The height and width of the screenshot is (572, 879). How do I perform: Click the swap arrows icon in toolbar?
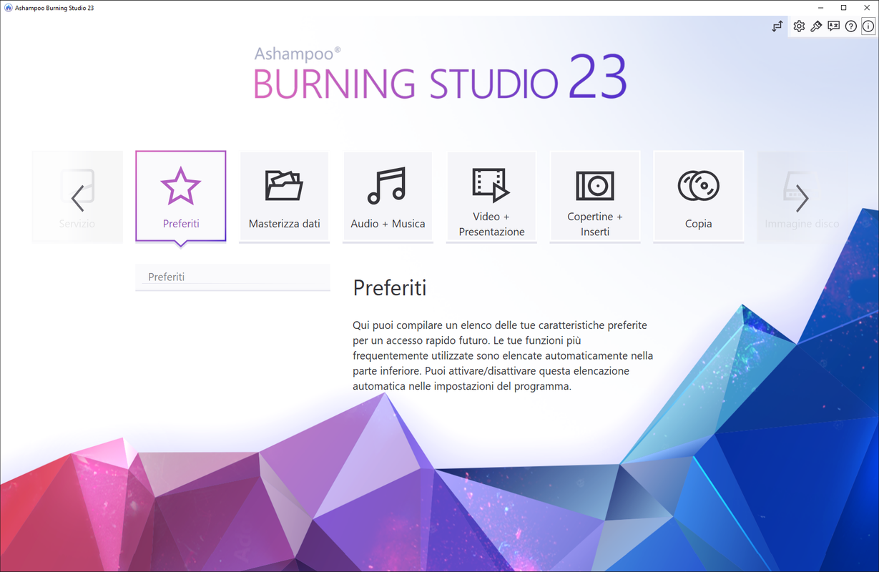(x=777, y=26)
